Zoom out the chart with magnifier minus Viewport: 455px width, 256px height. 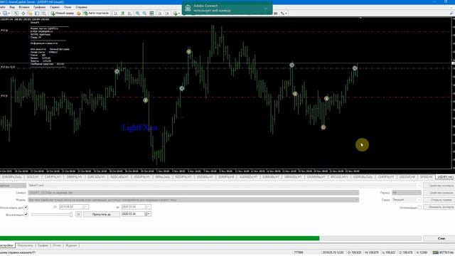point(144,14)
